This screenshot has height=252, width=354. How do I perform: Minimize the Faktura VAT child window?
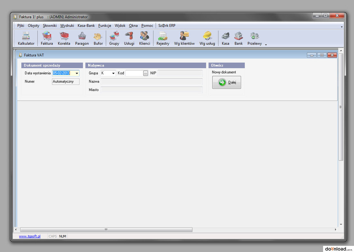pyautogui.click(x=312, y=55)
